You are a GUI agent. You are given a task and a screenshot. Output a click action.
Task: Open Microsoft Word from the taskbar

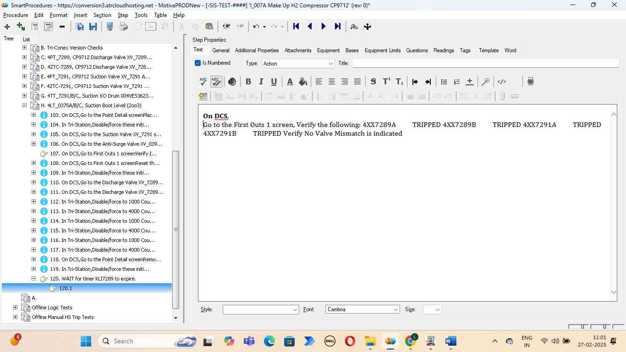click(x=450, y=341)
